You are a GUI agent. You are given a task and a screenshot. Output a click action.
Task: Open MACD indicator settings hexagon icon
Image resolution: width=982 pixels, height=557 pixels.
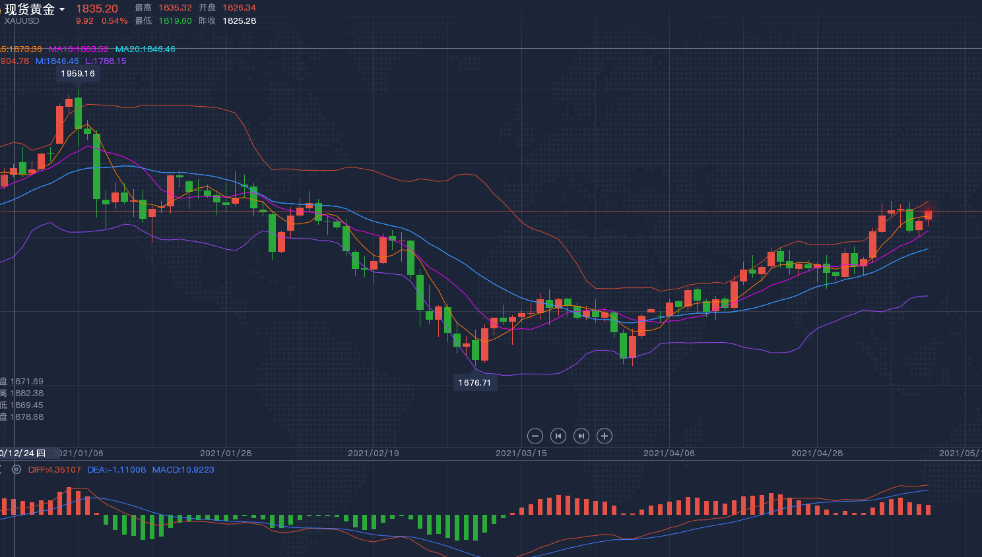coord(16,470)
